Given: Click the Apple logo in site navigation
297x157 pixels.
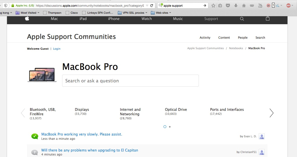Looking at the screenshot, I should click(x=27, y=19).
